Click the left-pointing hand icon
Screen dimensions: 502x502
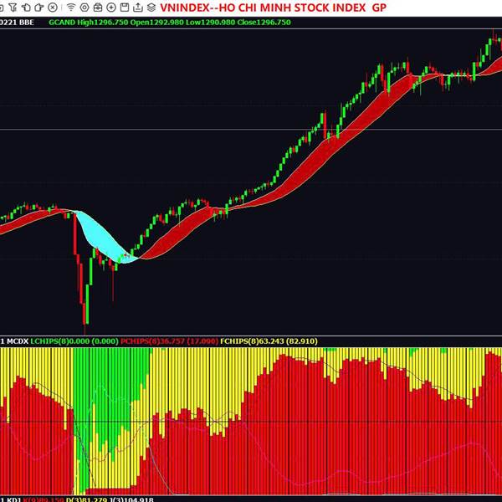[x=26, y=7]
